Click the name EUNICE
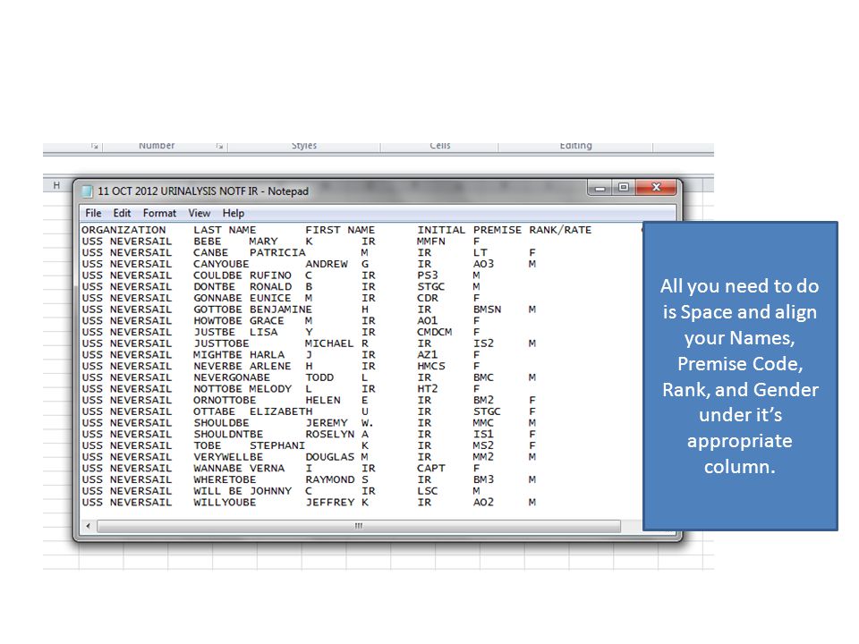 pyautogui.click(x=270, y=299)
